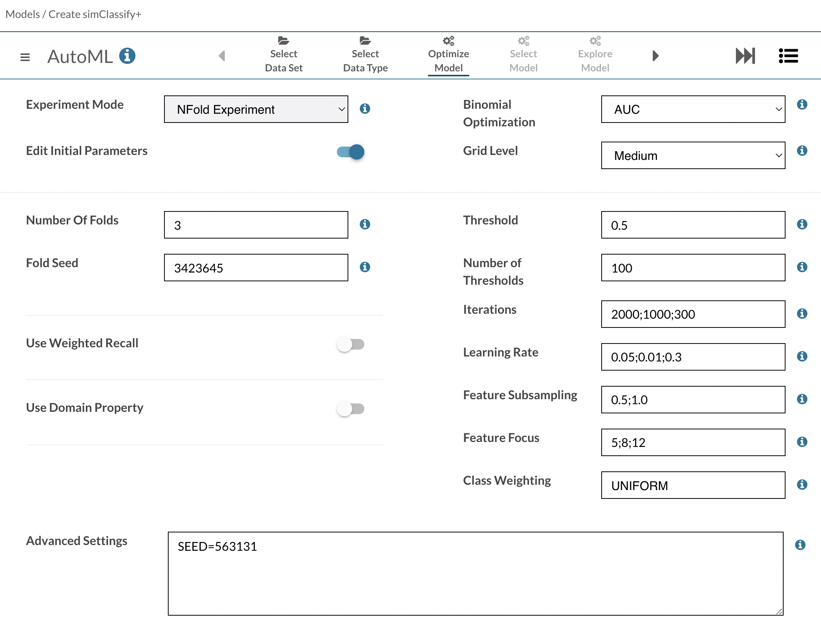This screenshot has height=629, width=821.
Task: Open Experiment Mode dropdown
Action: pyautogui.click(x=256, y=110)
